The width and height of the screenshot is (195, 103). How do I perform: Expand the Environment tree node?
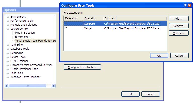(x=8, y=17)
